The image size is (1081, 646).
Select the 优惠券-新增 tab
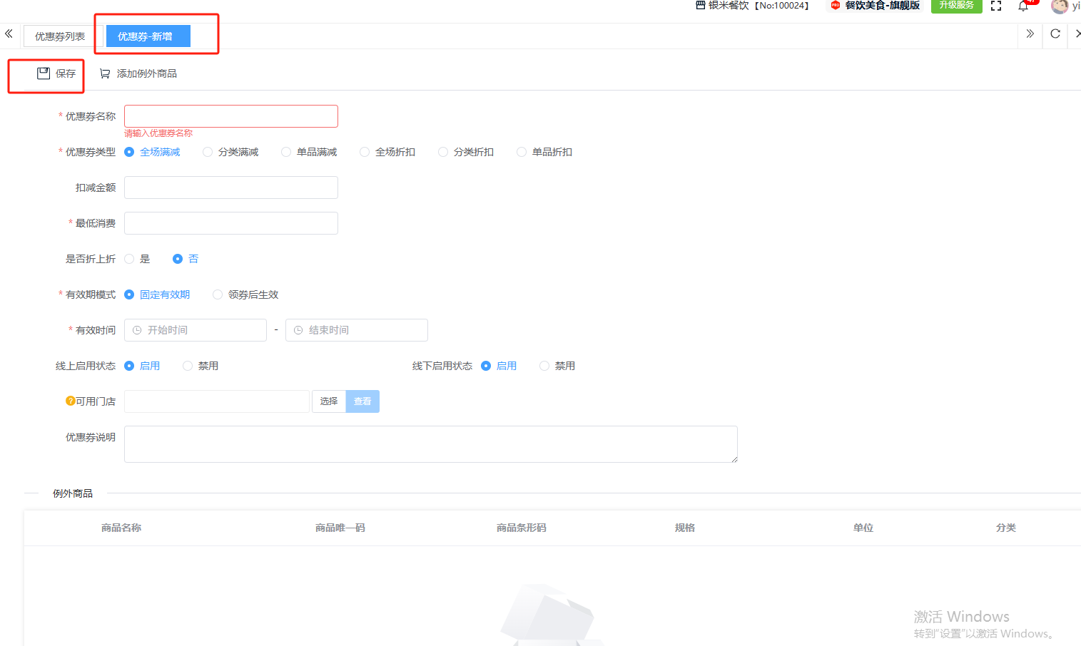pyautogui.click(x=145, y=36)
